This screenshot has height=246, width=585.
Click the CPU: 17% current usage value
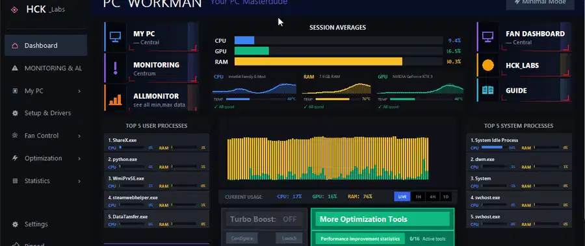click(x=289, y=197)
